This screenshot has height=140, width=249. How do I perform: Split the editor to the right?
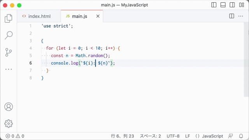coord(231,16)
